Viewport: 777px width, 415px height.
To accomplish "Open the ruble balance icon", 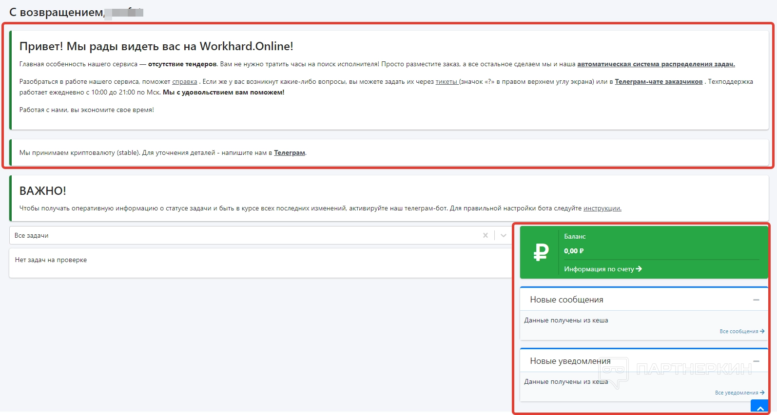I will point(541,252).
